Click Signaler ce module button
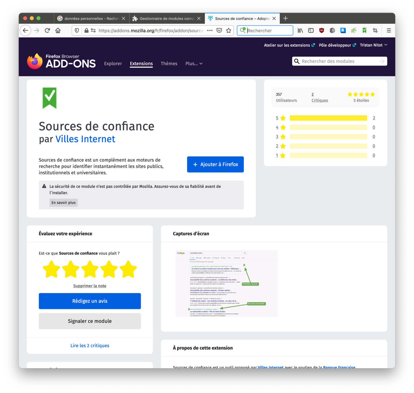This screenshot has height=393, width=414. tap(90, 321)
